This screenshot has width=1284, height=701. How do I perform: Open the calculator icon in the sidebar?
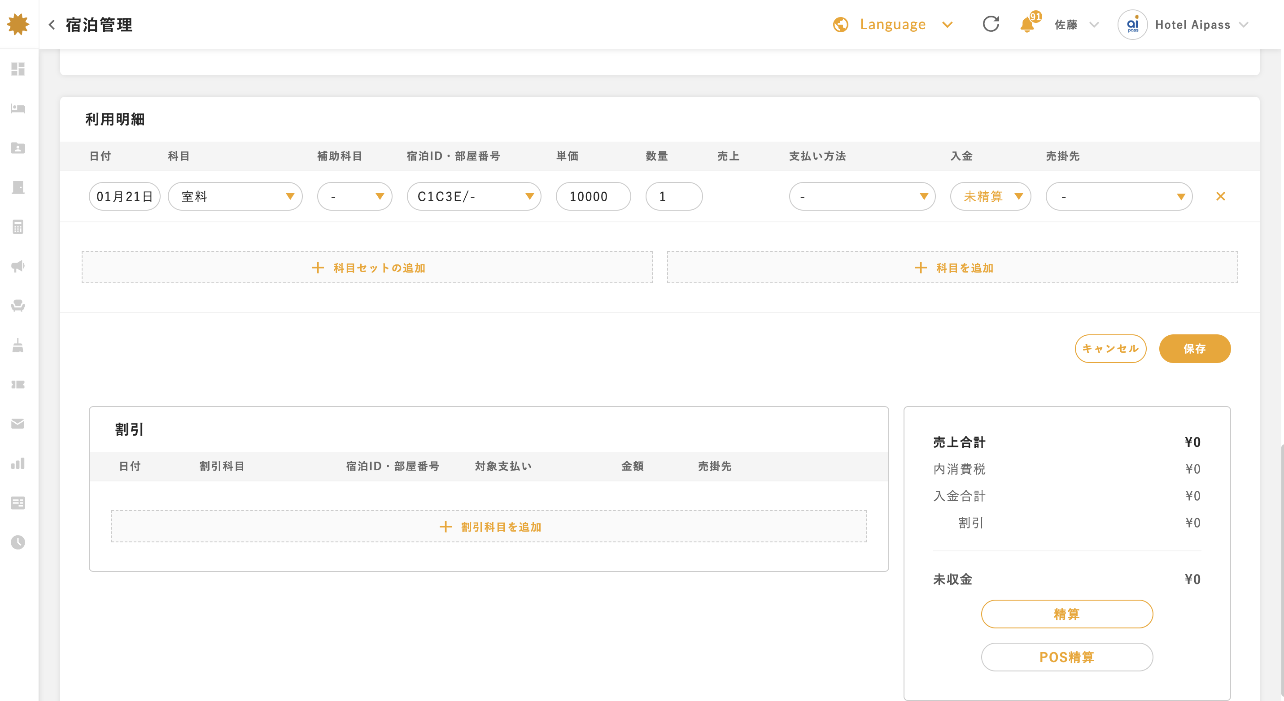pos(18,226)
